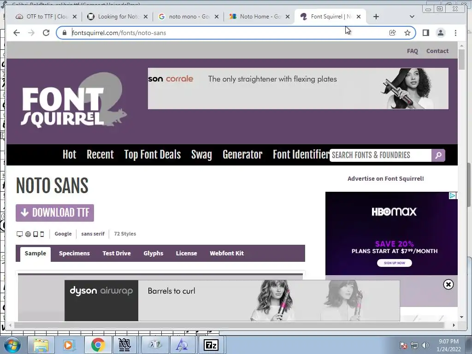This screenshot has height=354, width=472.
Task: Select the License tab
Action: click(x=186, y=253)
